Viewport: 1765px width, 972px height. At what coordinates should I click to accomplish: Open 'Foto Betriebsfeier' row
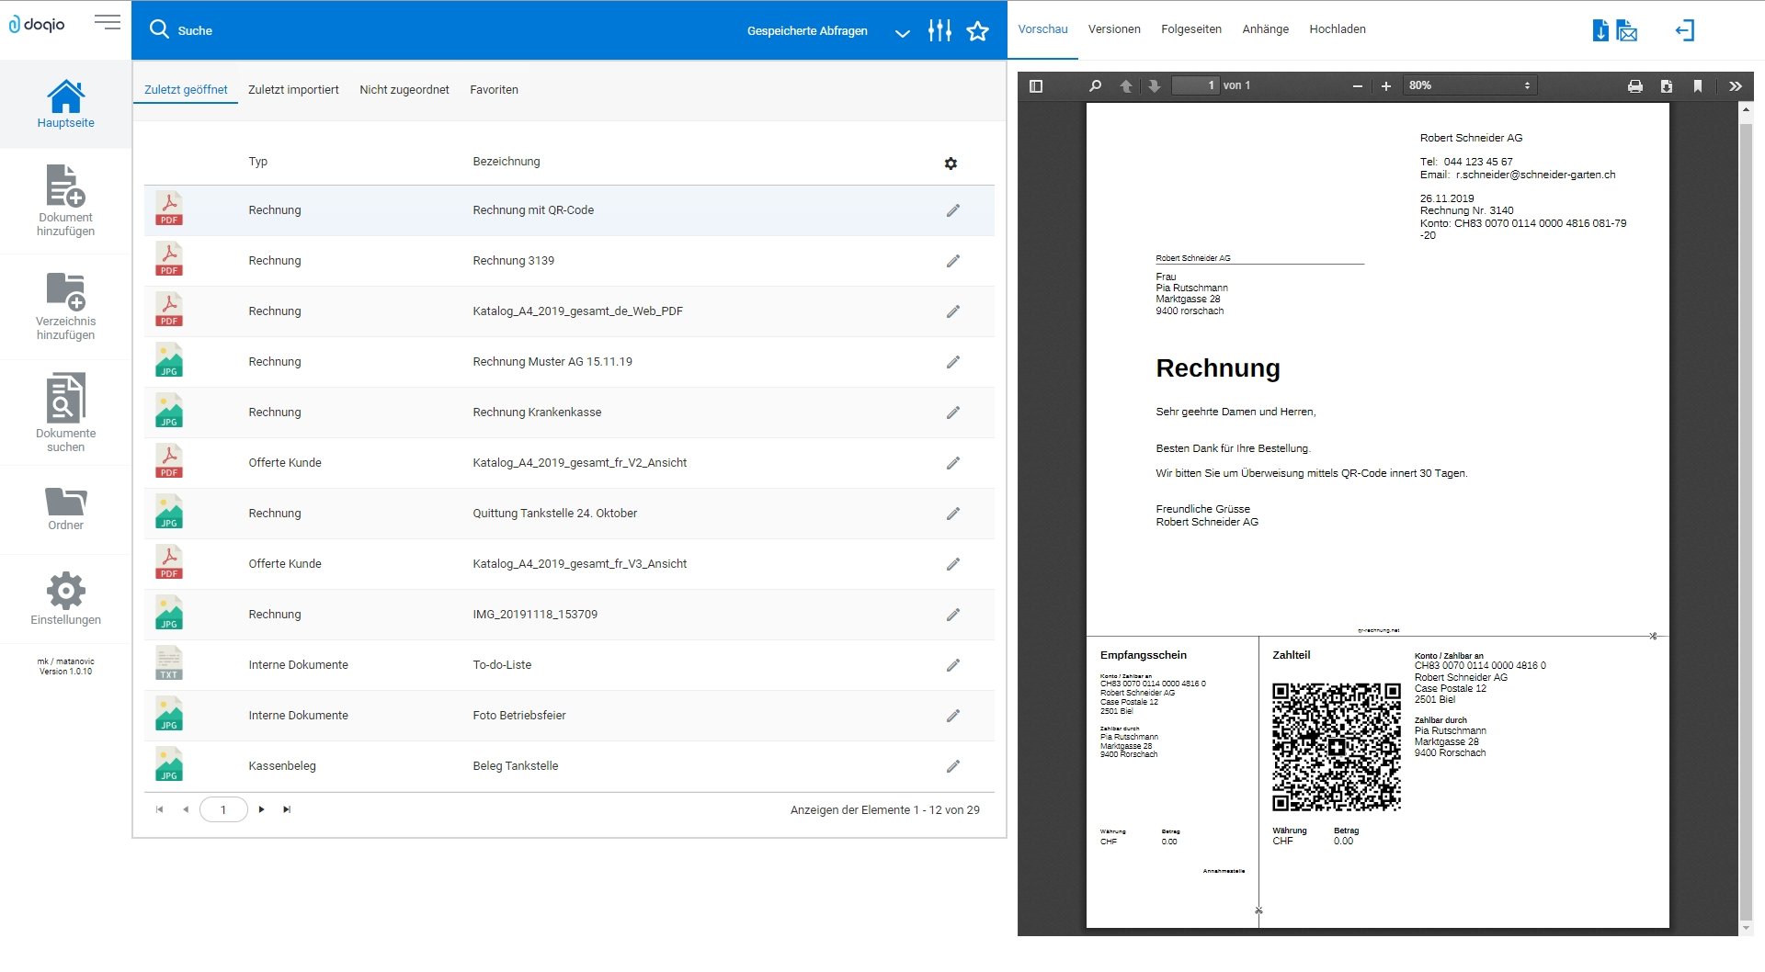coord(569,716)
